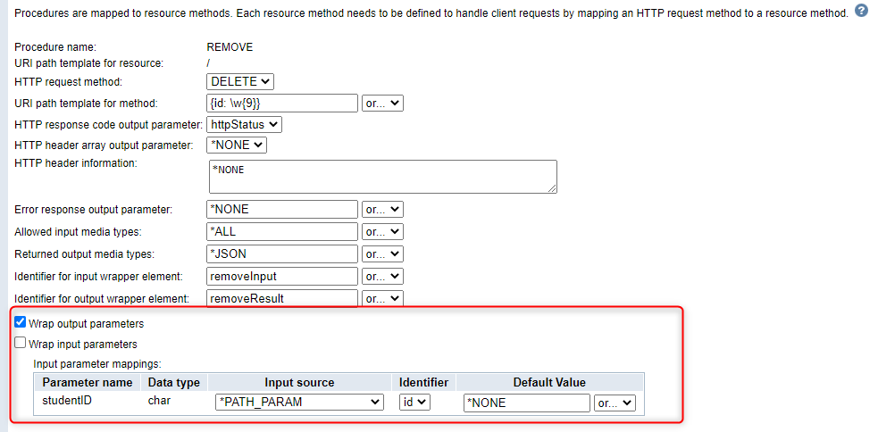Click the URI path template for method field
This screenshot has width=878, height=432.
pyautogui.click(x=281, y=104)
